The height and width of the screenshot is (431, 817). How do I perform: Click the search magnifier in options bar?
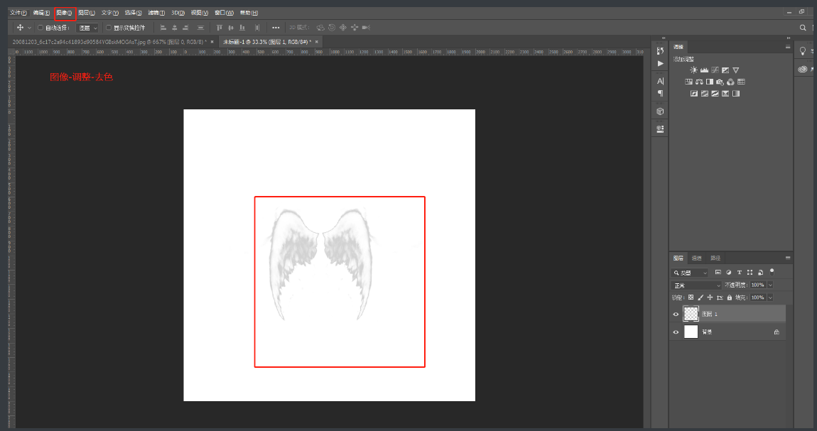803,28
